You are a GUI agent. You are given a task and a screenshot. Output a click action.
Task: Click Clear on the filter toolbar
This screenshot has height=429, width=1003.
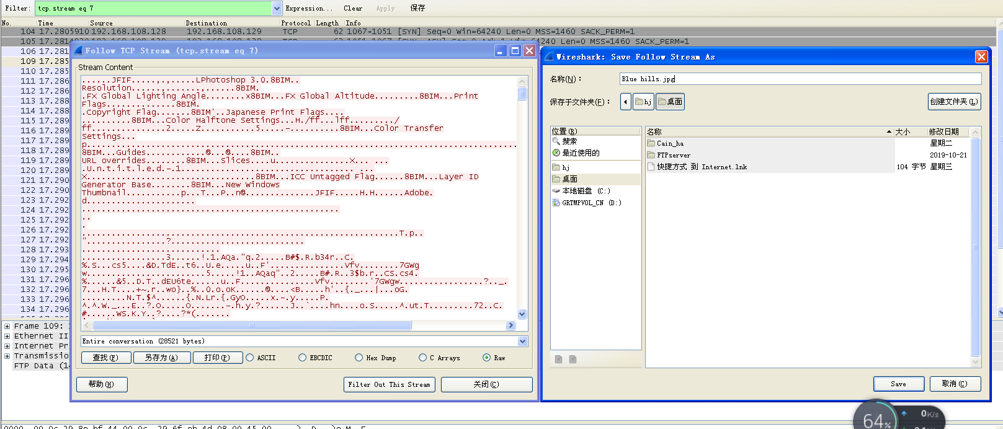pyautogui.click(x=353, y=8)
